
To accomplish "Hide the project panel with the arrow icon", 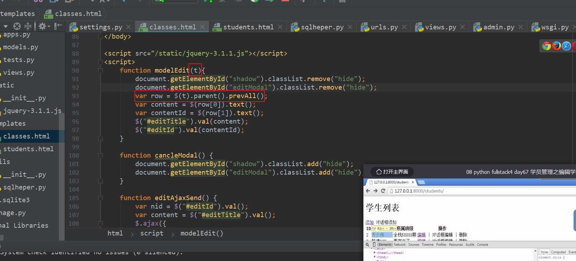I will click(58, 26).
